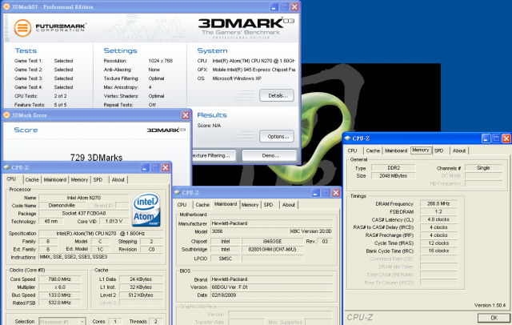Click the Texture Filtering button
The image size is (512, 325).
tap(214, 155)
